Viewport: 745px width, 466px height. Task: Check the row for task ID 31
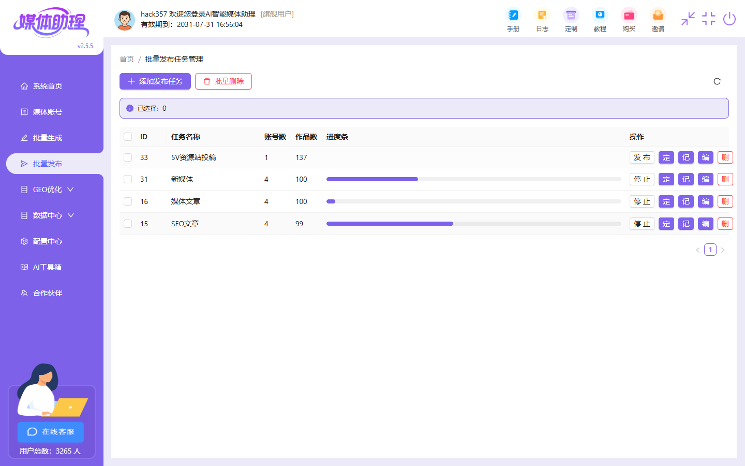(x=128, y=179)
